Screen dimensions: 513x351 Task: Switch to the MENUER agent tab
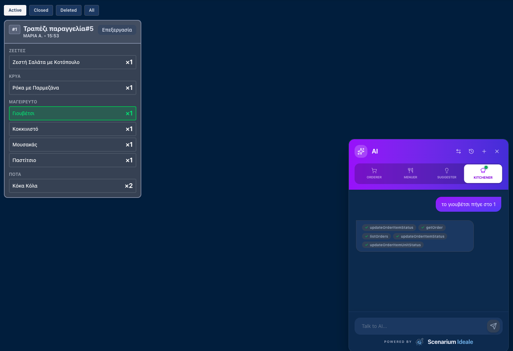(410, 173)
